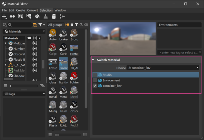Click the tag column header icon
Screen dimensions: 204x140
pos(29,38)
